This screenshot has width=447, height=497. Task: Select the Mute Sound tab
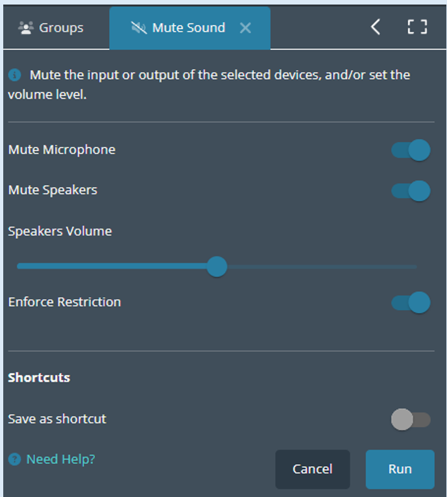(x=189, y=28)
